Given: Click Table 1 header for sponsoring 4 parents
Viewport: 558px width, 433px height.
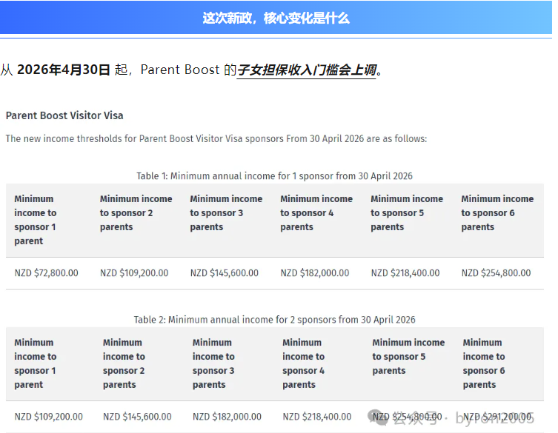Looking at the screenshot, I should pos(316,212).
